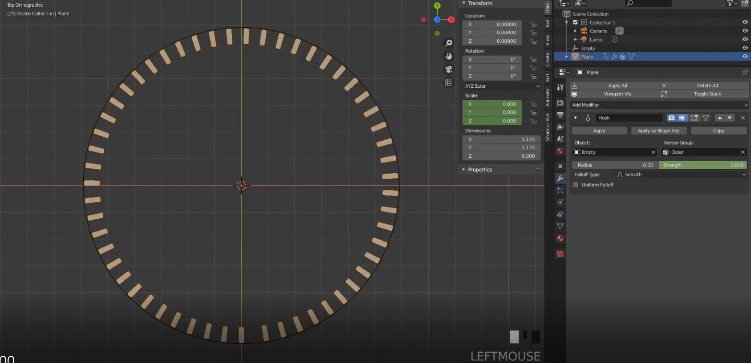The image size is (751, 363).
Task: Click the Viewport Vis button
Action: click(614, 94)
